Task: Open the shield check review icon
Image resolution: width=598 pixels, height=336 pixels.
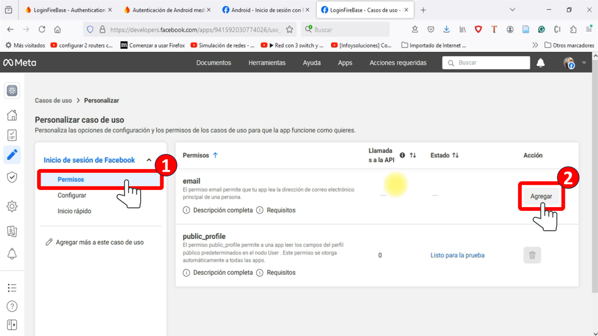Action: pos(12,177)
